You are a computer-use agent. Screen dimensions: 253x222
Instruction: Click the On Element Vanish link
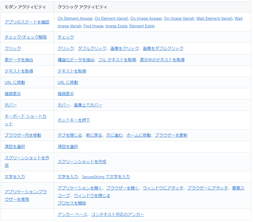pos(112,18)
